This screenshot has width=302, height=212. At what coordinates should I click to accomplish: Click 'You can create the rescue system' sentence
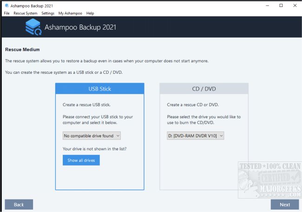click(x=64, y=72)
